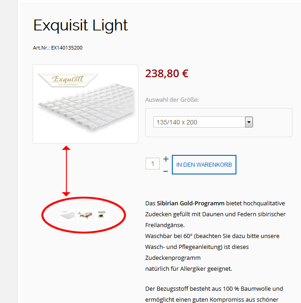Viewport: 301px width, 303px height.
Task: Click the main Exquisit duvet product image
Action: point(85,109)
